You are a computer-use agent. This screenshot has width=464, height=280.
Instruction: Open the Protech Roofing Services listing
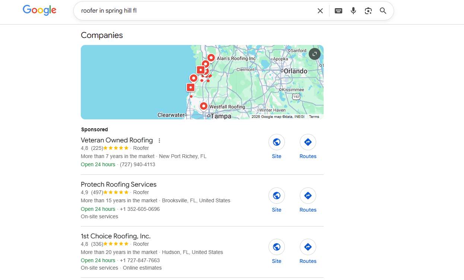coord(118,184)
